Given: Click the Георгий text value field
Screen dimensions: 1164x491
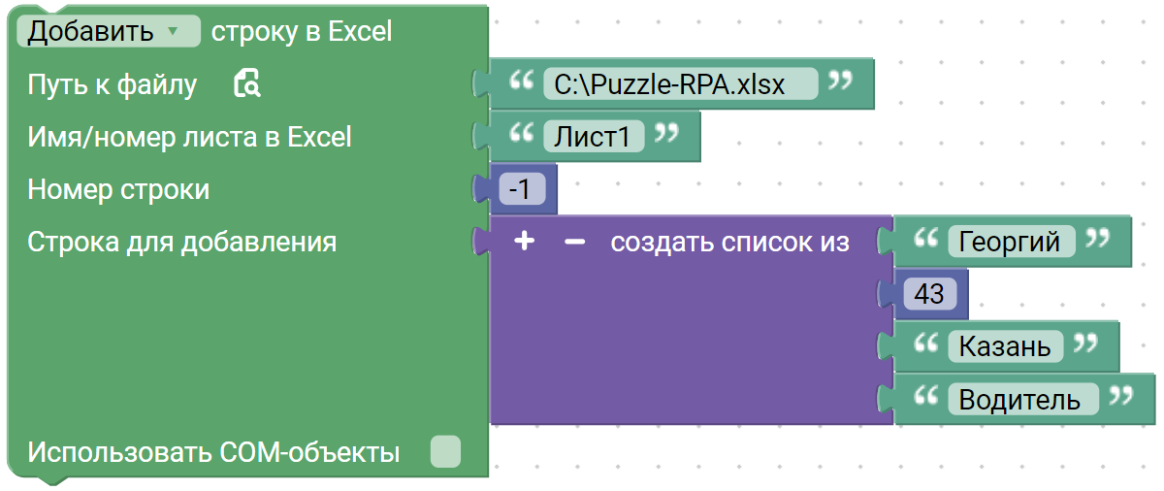Looking at the screenshot, I should (x=1009, y=242).
